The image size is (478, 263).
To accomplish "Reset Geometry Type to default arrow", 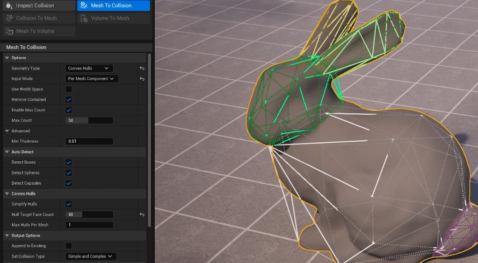I will click(x=142, y=69).
